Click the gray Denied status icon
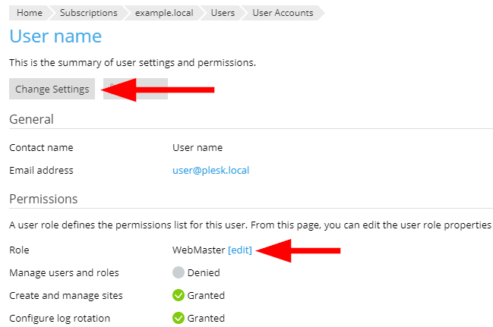 [x=179, y=272]
